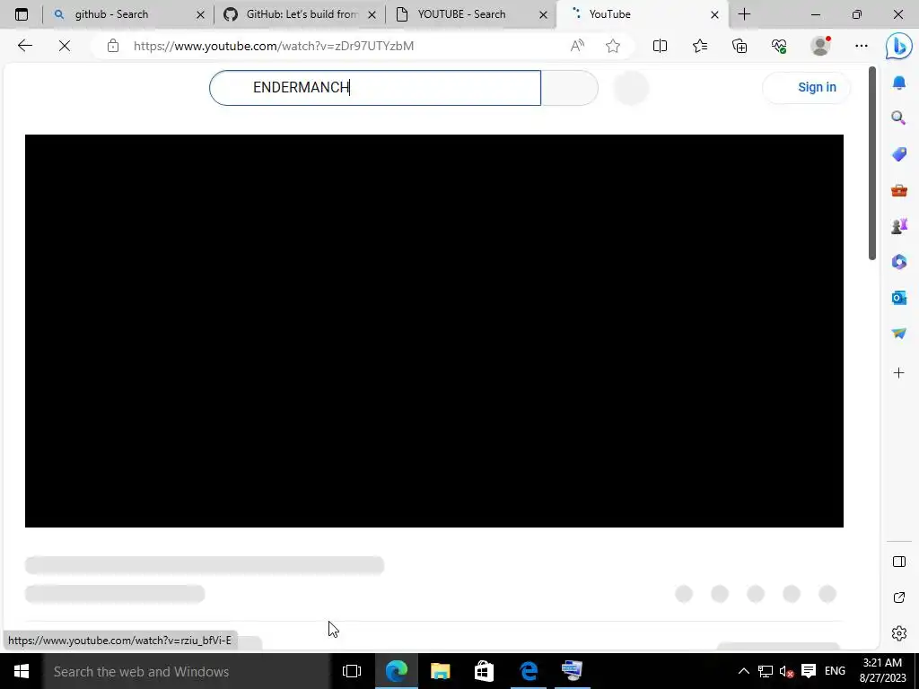This screenshot has height=689, width=919.
Task: Click the black video player area
Action: point(434,331)
